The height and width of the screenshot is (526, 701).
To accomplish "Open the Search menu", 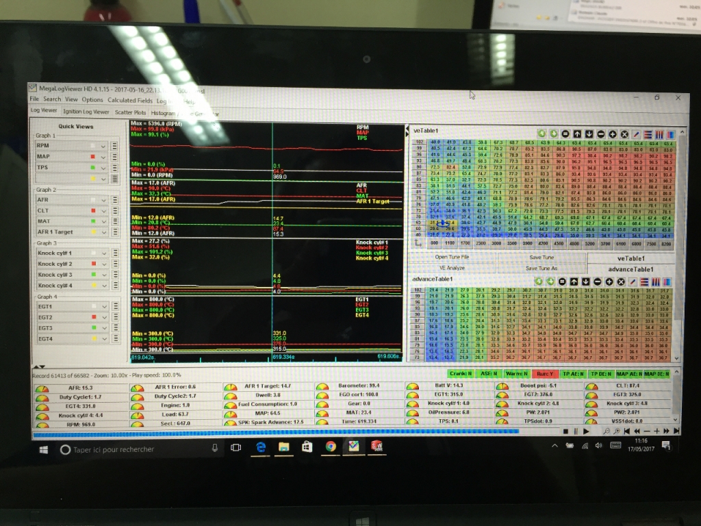I will (52, 99).
